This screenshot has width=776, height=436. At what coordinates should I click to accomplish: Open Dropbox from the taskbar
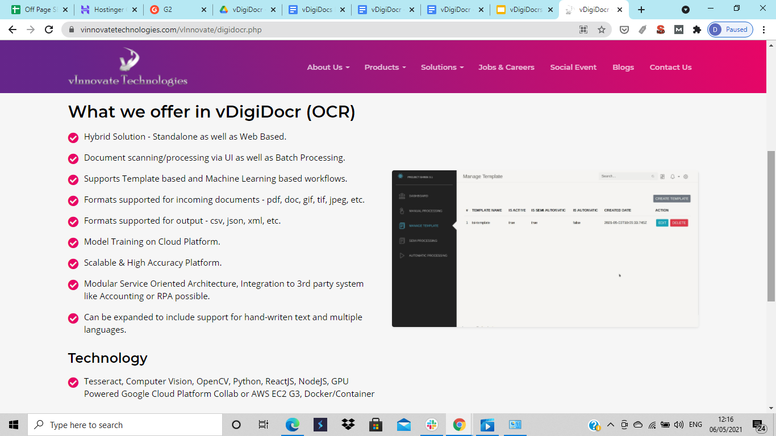pyautogui.click(x=348, y=425)
